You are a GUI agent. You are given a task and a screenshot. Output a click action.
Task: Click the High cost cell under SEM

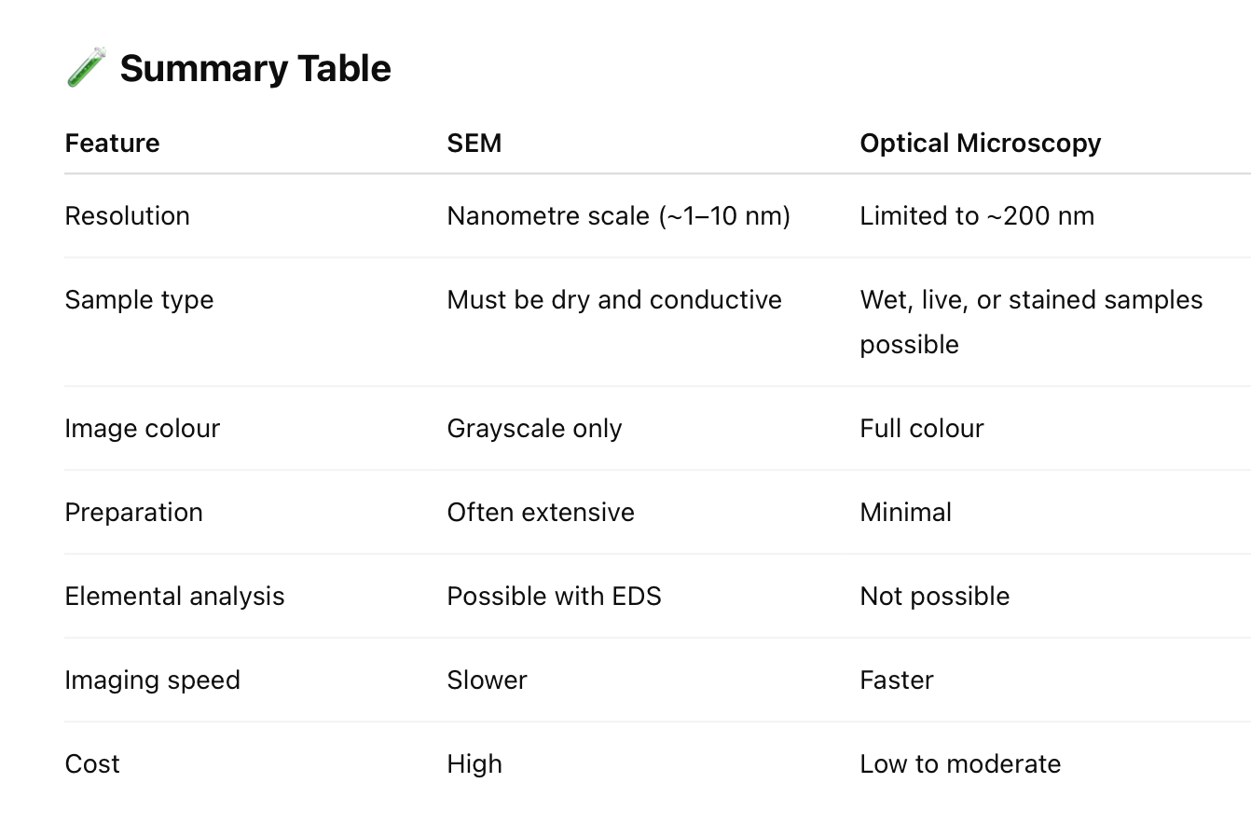click(x=474, y=764)
